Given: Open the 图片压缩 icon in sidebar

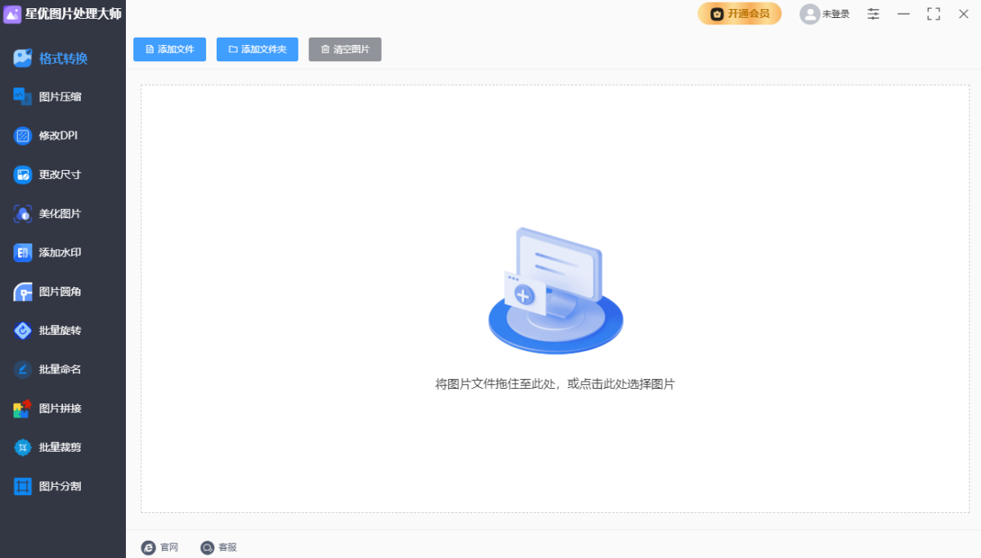Looking at the screenshot, I should click(23, 96).
